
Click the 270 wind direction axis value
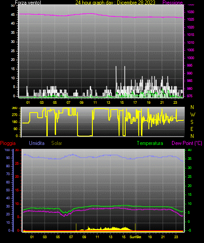pyautogui.click(x=14, y=115)
